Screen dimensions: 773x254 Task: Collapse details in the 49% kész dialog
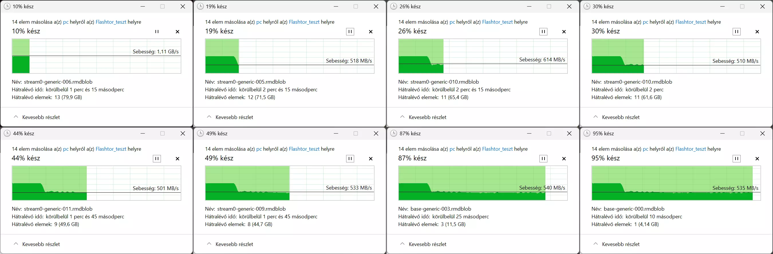tap(230, 244)
